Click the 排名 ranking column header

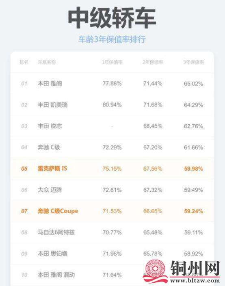(24, 62)
